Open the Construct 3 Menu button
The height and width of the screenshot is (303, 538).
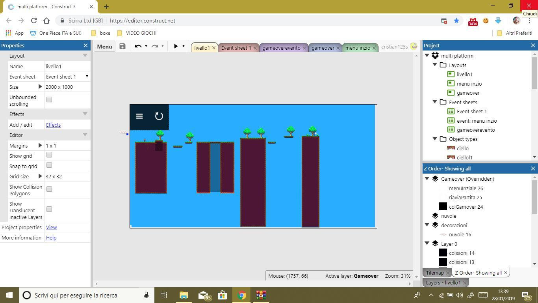[x=104, y=46]
